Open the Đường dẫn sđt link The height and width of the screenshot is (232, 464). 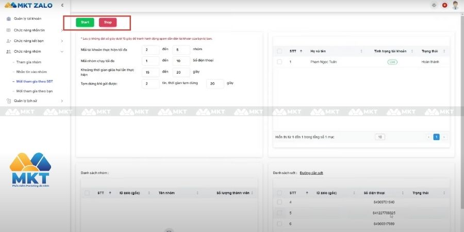pos(311,173)
